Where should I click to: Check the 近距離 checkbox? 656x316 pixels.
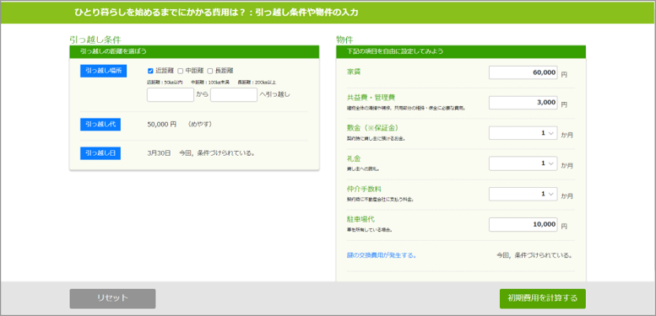click(x=150, y=71)
